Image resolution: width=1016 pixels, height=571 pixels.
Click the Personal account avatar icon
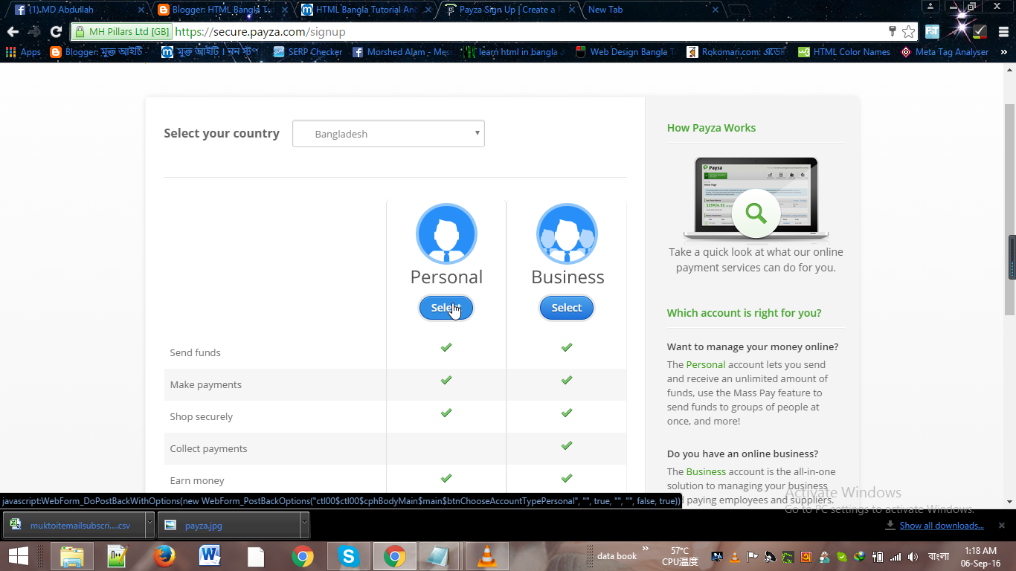[446, 234]
